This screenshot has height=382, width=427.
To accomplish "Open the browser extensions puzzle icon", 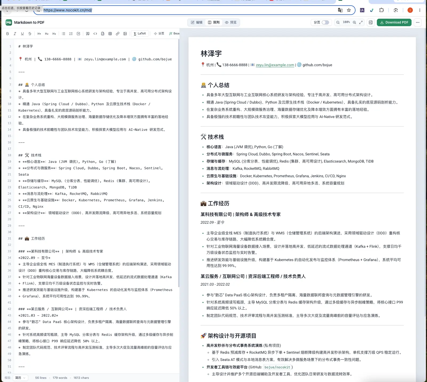I will click(382, 10).
